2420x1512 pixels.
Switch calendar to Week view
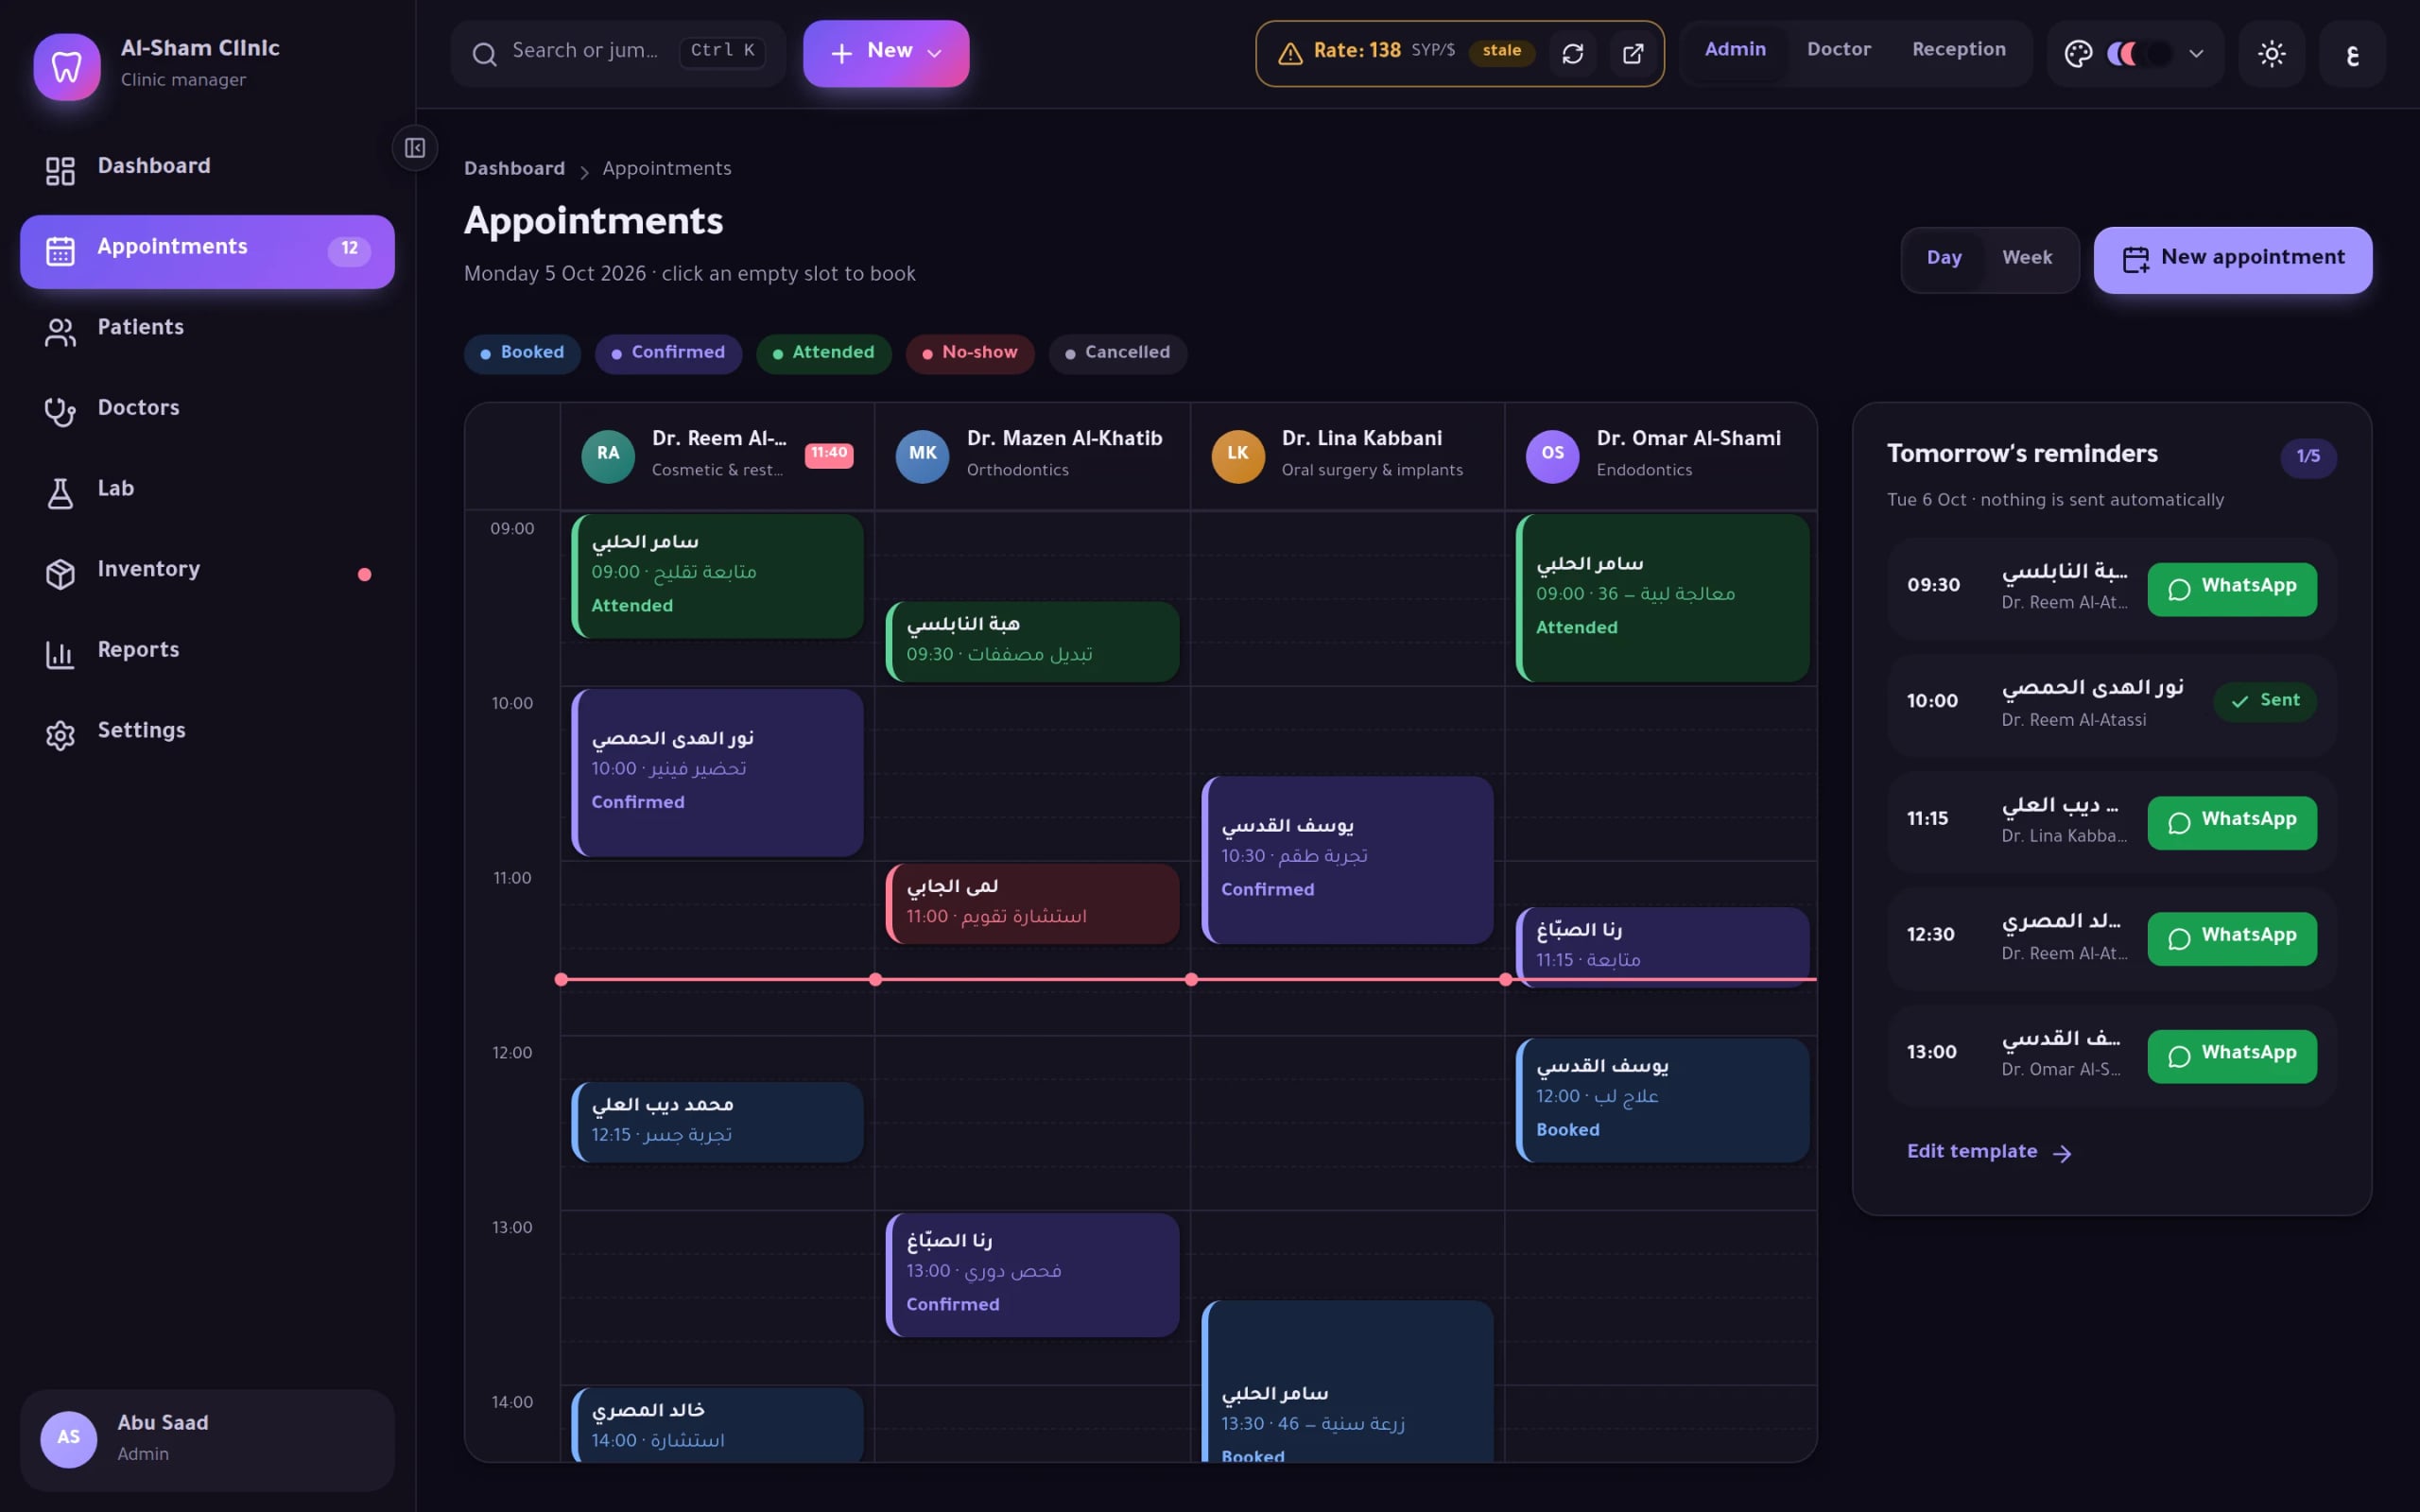click(2027, 259)
